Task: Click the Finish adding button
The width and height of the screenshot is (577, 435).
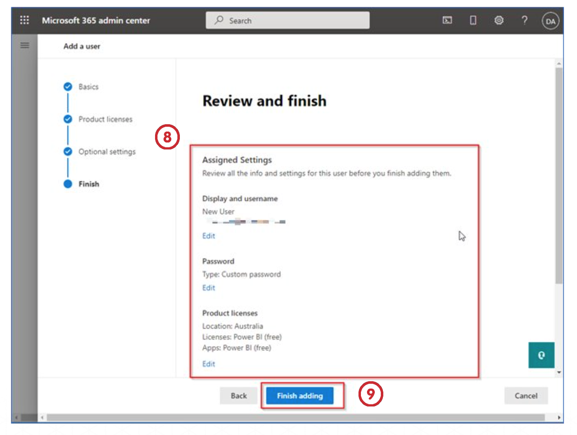Action: tap(300, 396)
